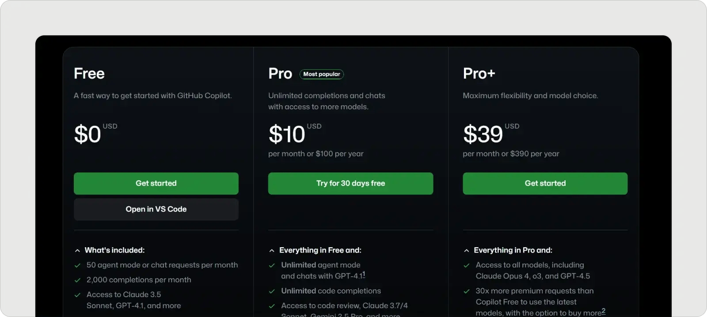Collapse the What's included section

pos(78,250)
